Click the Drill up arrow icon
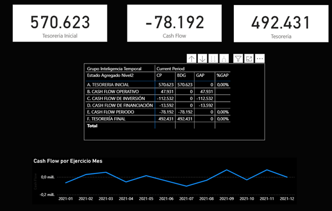The width and height of the screenshot is (332, 211). [x=192, y=59]
